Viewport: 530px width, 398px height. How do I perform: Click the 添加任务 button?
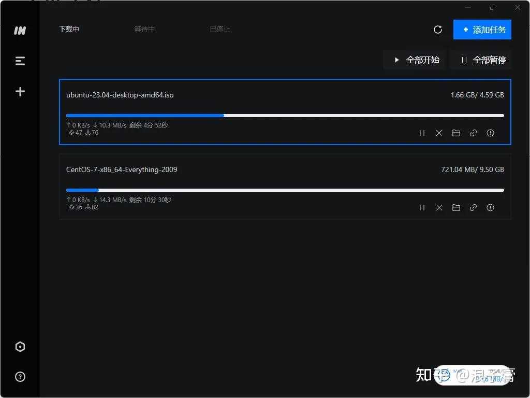coord(482,30)
